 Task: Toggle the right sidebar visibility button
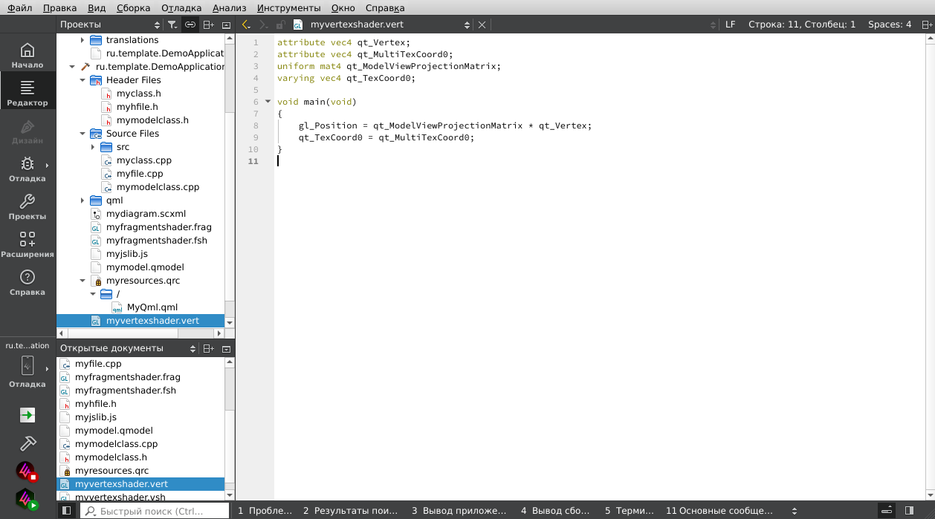(x=909, y=511)
